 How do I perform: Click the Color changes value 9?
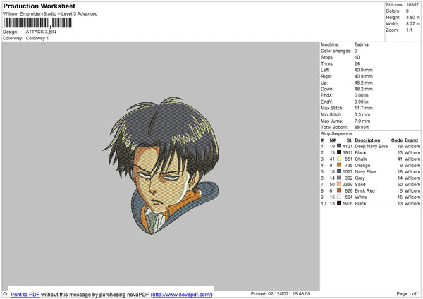click(355, 51)
